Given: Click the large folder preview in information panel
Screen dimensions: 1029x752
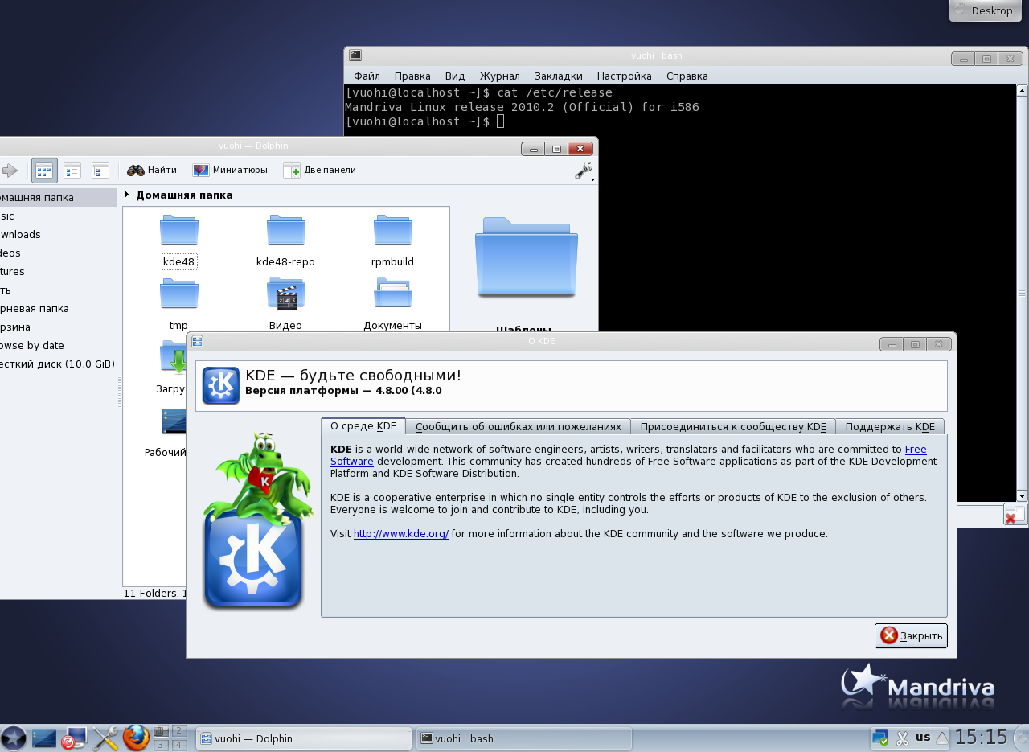Looking at the screenshot, I should pos(526,258).
